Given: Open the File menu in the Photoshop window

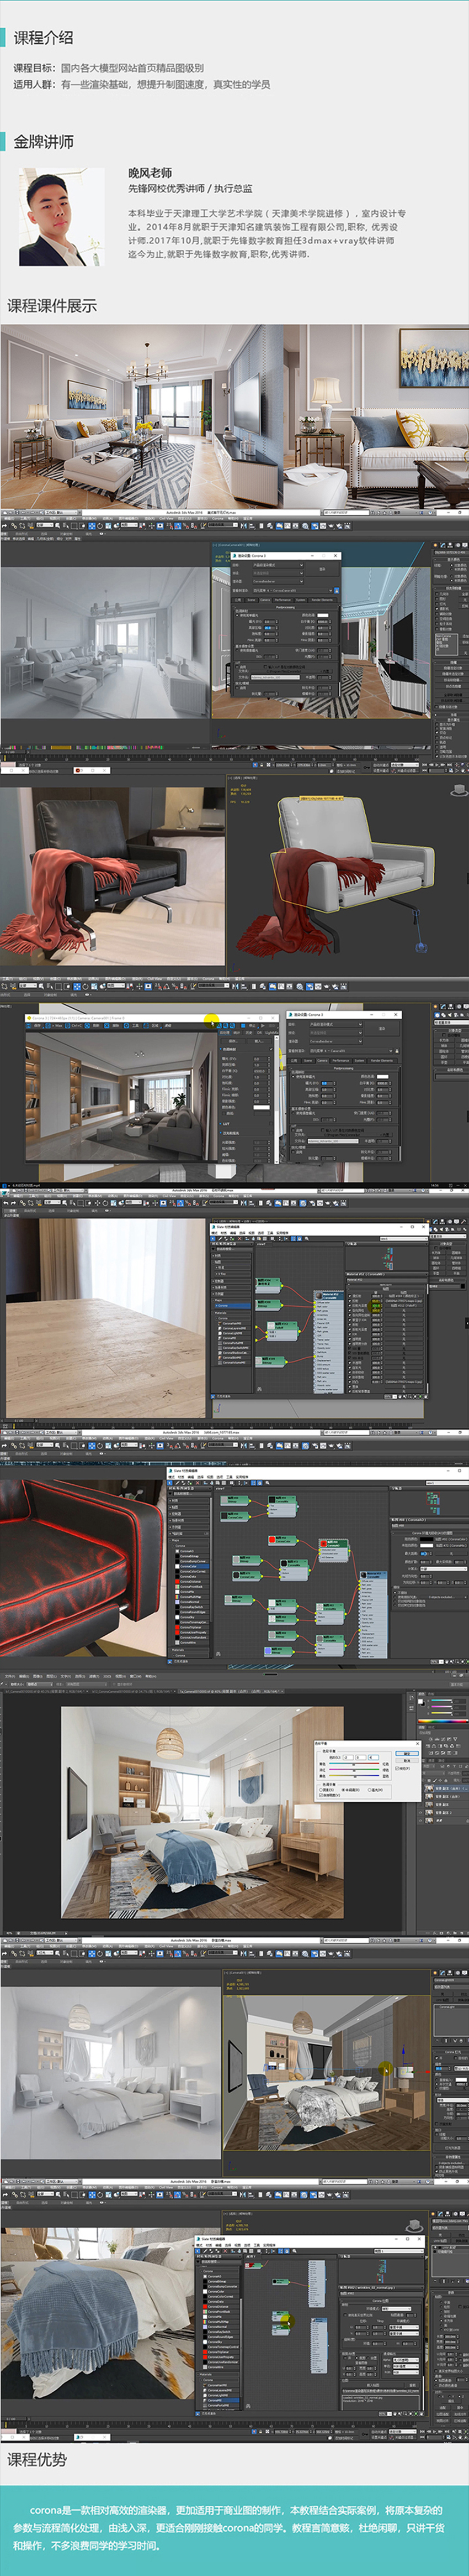Looking at the screenshot, I should tap(10, 1676).
